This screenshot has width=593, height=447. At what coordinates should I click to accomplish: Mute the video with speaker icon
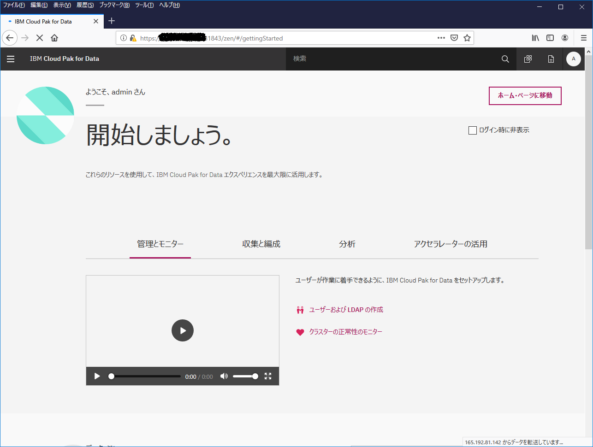[224, 376]
